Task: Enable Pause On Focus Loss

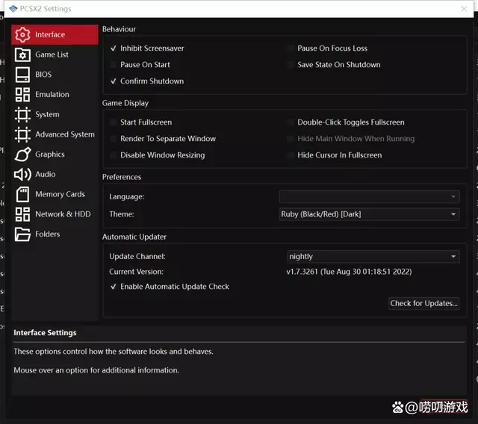Action: click(x=291, y=49)
